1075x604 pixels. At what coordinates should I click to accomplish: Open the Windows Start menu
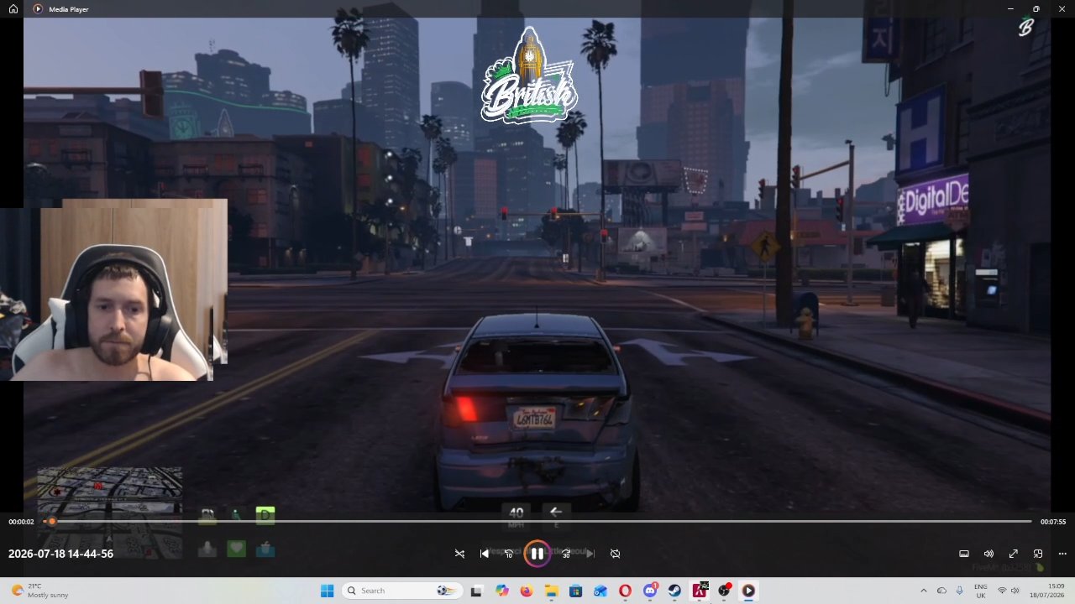[x=327, y=591]
